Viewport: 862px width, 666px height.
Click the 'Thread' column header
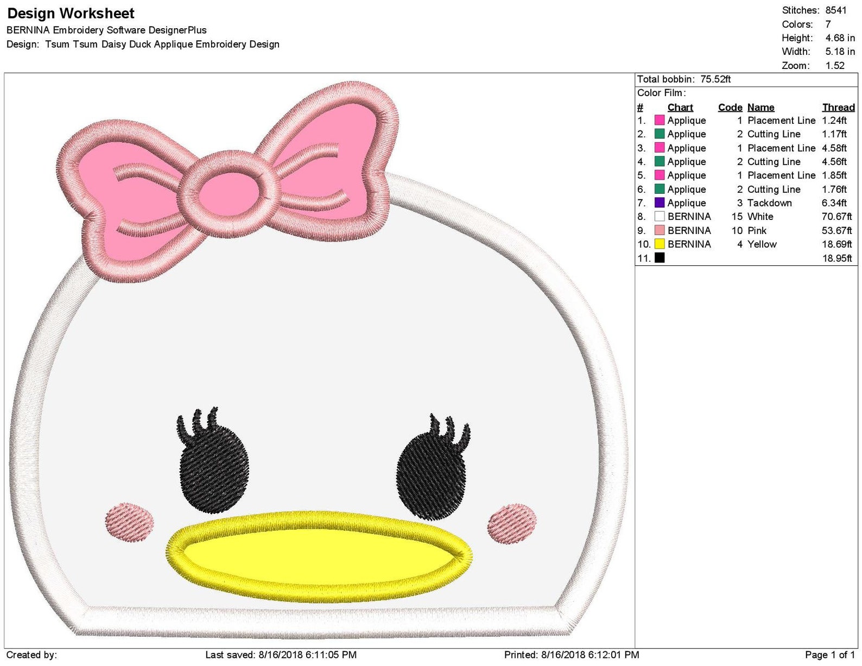click(839, 107)
